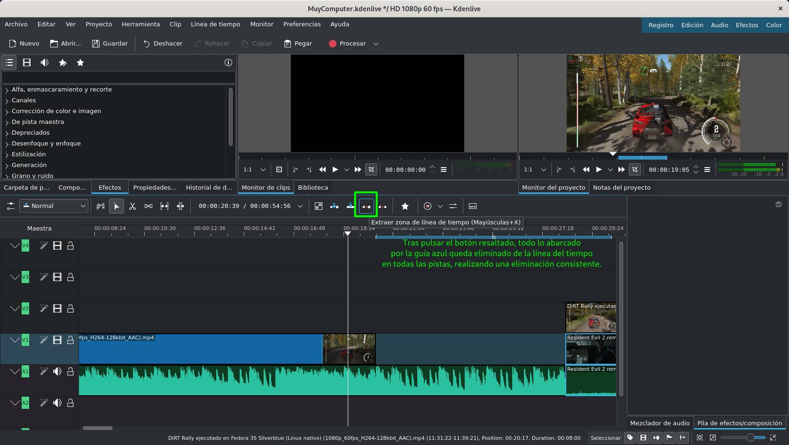Collapse track V3 with its chevron
789x445 pixels.
point(15,277)
